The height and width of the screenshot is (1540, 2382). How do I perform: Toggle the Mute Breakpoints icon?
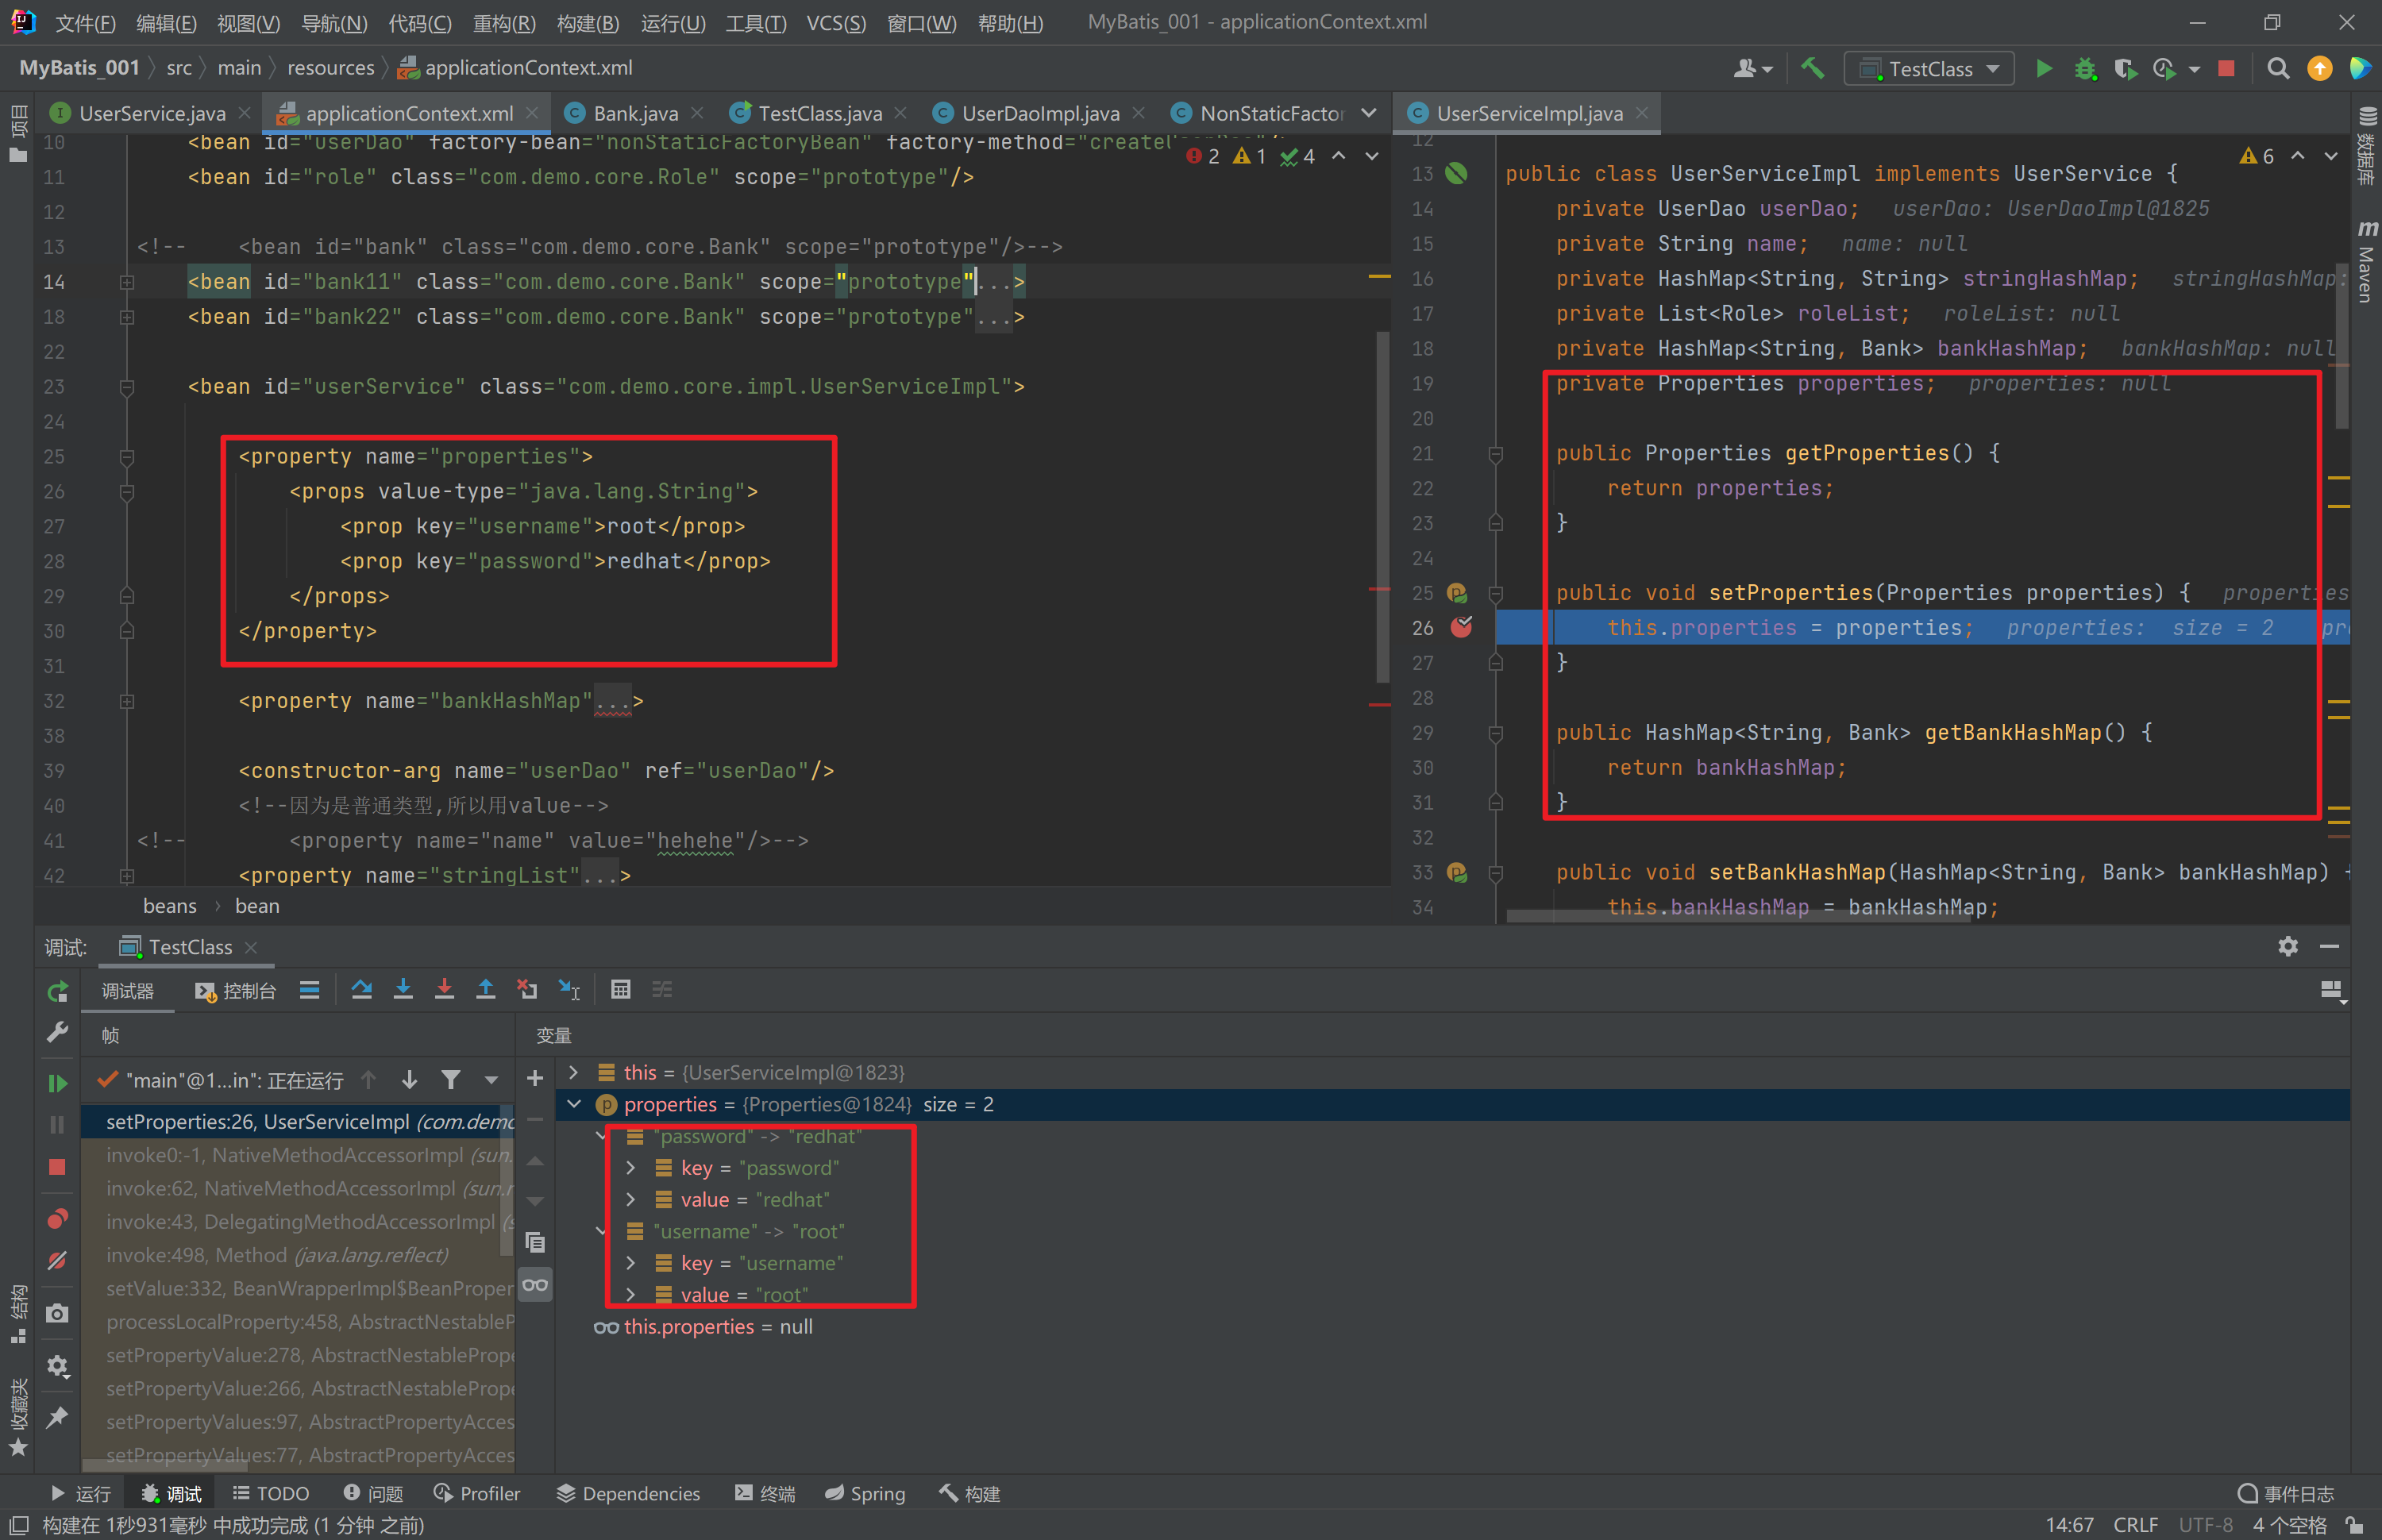[x=58, y=1261]
